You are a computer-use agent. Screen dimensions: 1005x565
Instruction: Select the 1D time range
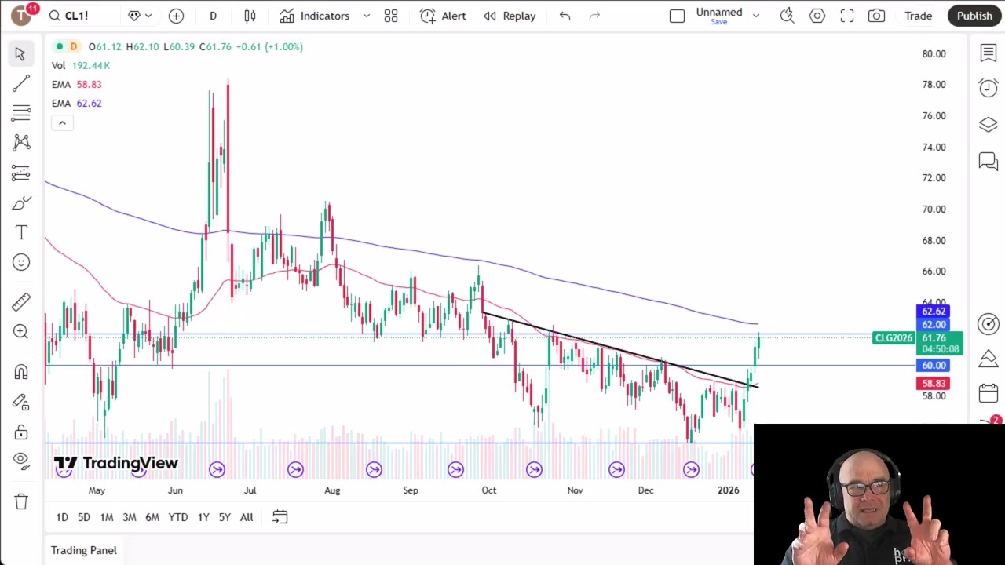(62, 517)
